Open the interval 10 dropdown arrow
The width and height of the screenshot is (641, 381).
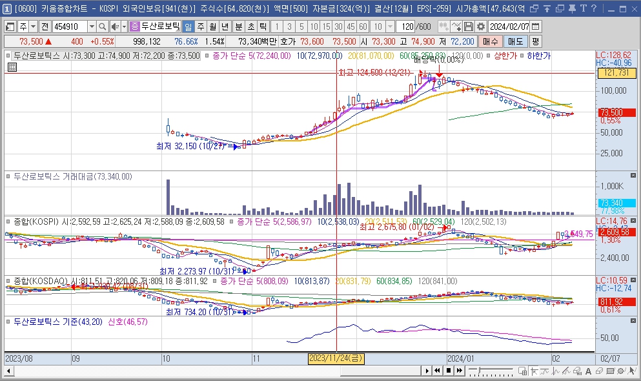coord(391,26)
